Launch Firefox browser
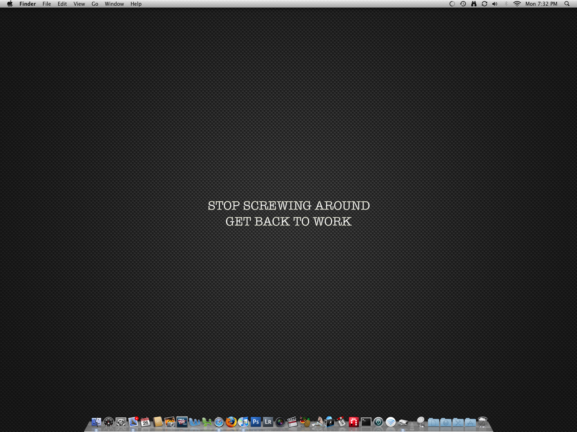Image resolution: width=577 pixels, height=432 pixels. point(231,422)
